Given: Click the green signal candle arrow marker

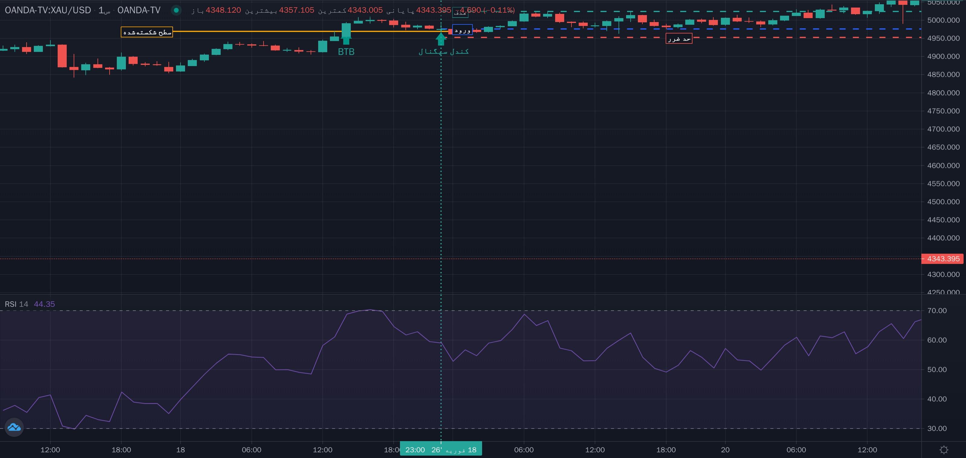Looking at the screenshot, I should [x=441, y=39].
